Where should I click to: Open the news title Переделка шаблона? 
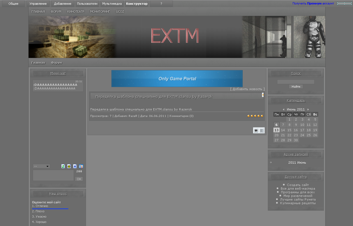(154, 96)
